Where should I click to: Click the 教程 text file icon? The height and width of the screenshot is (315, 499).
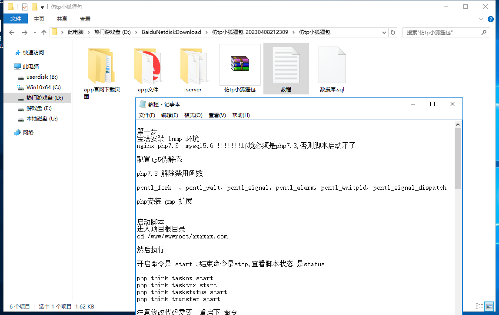coord(286,65)
